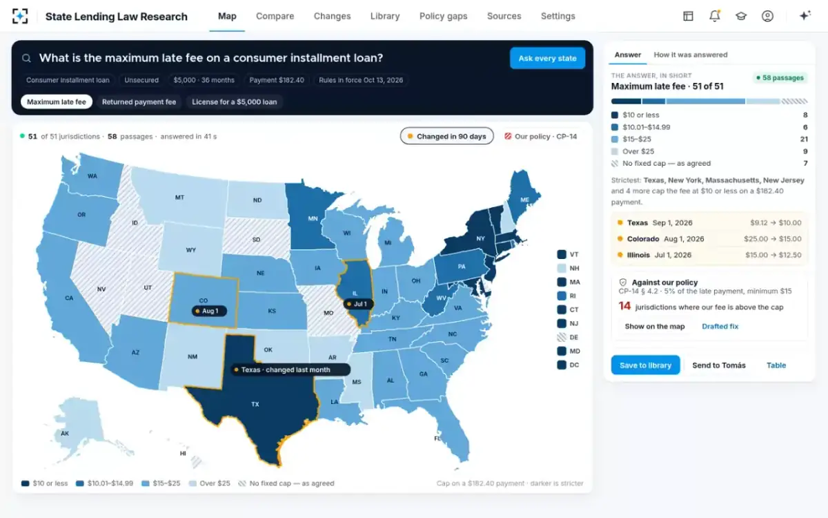This screenshot has height=518, width=828.
Task: Click the MD swatch in the small-states key
Action: point(562,351)
